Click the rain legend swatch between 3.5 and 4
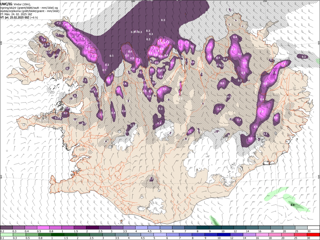This screenshot has width=320, height=240. click(x=121, y=235)
